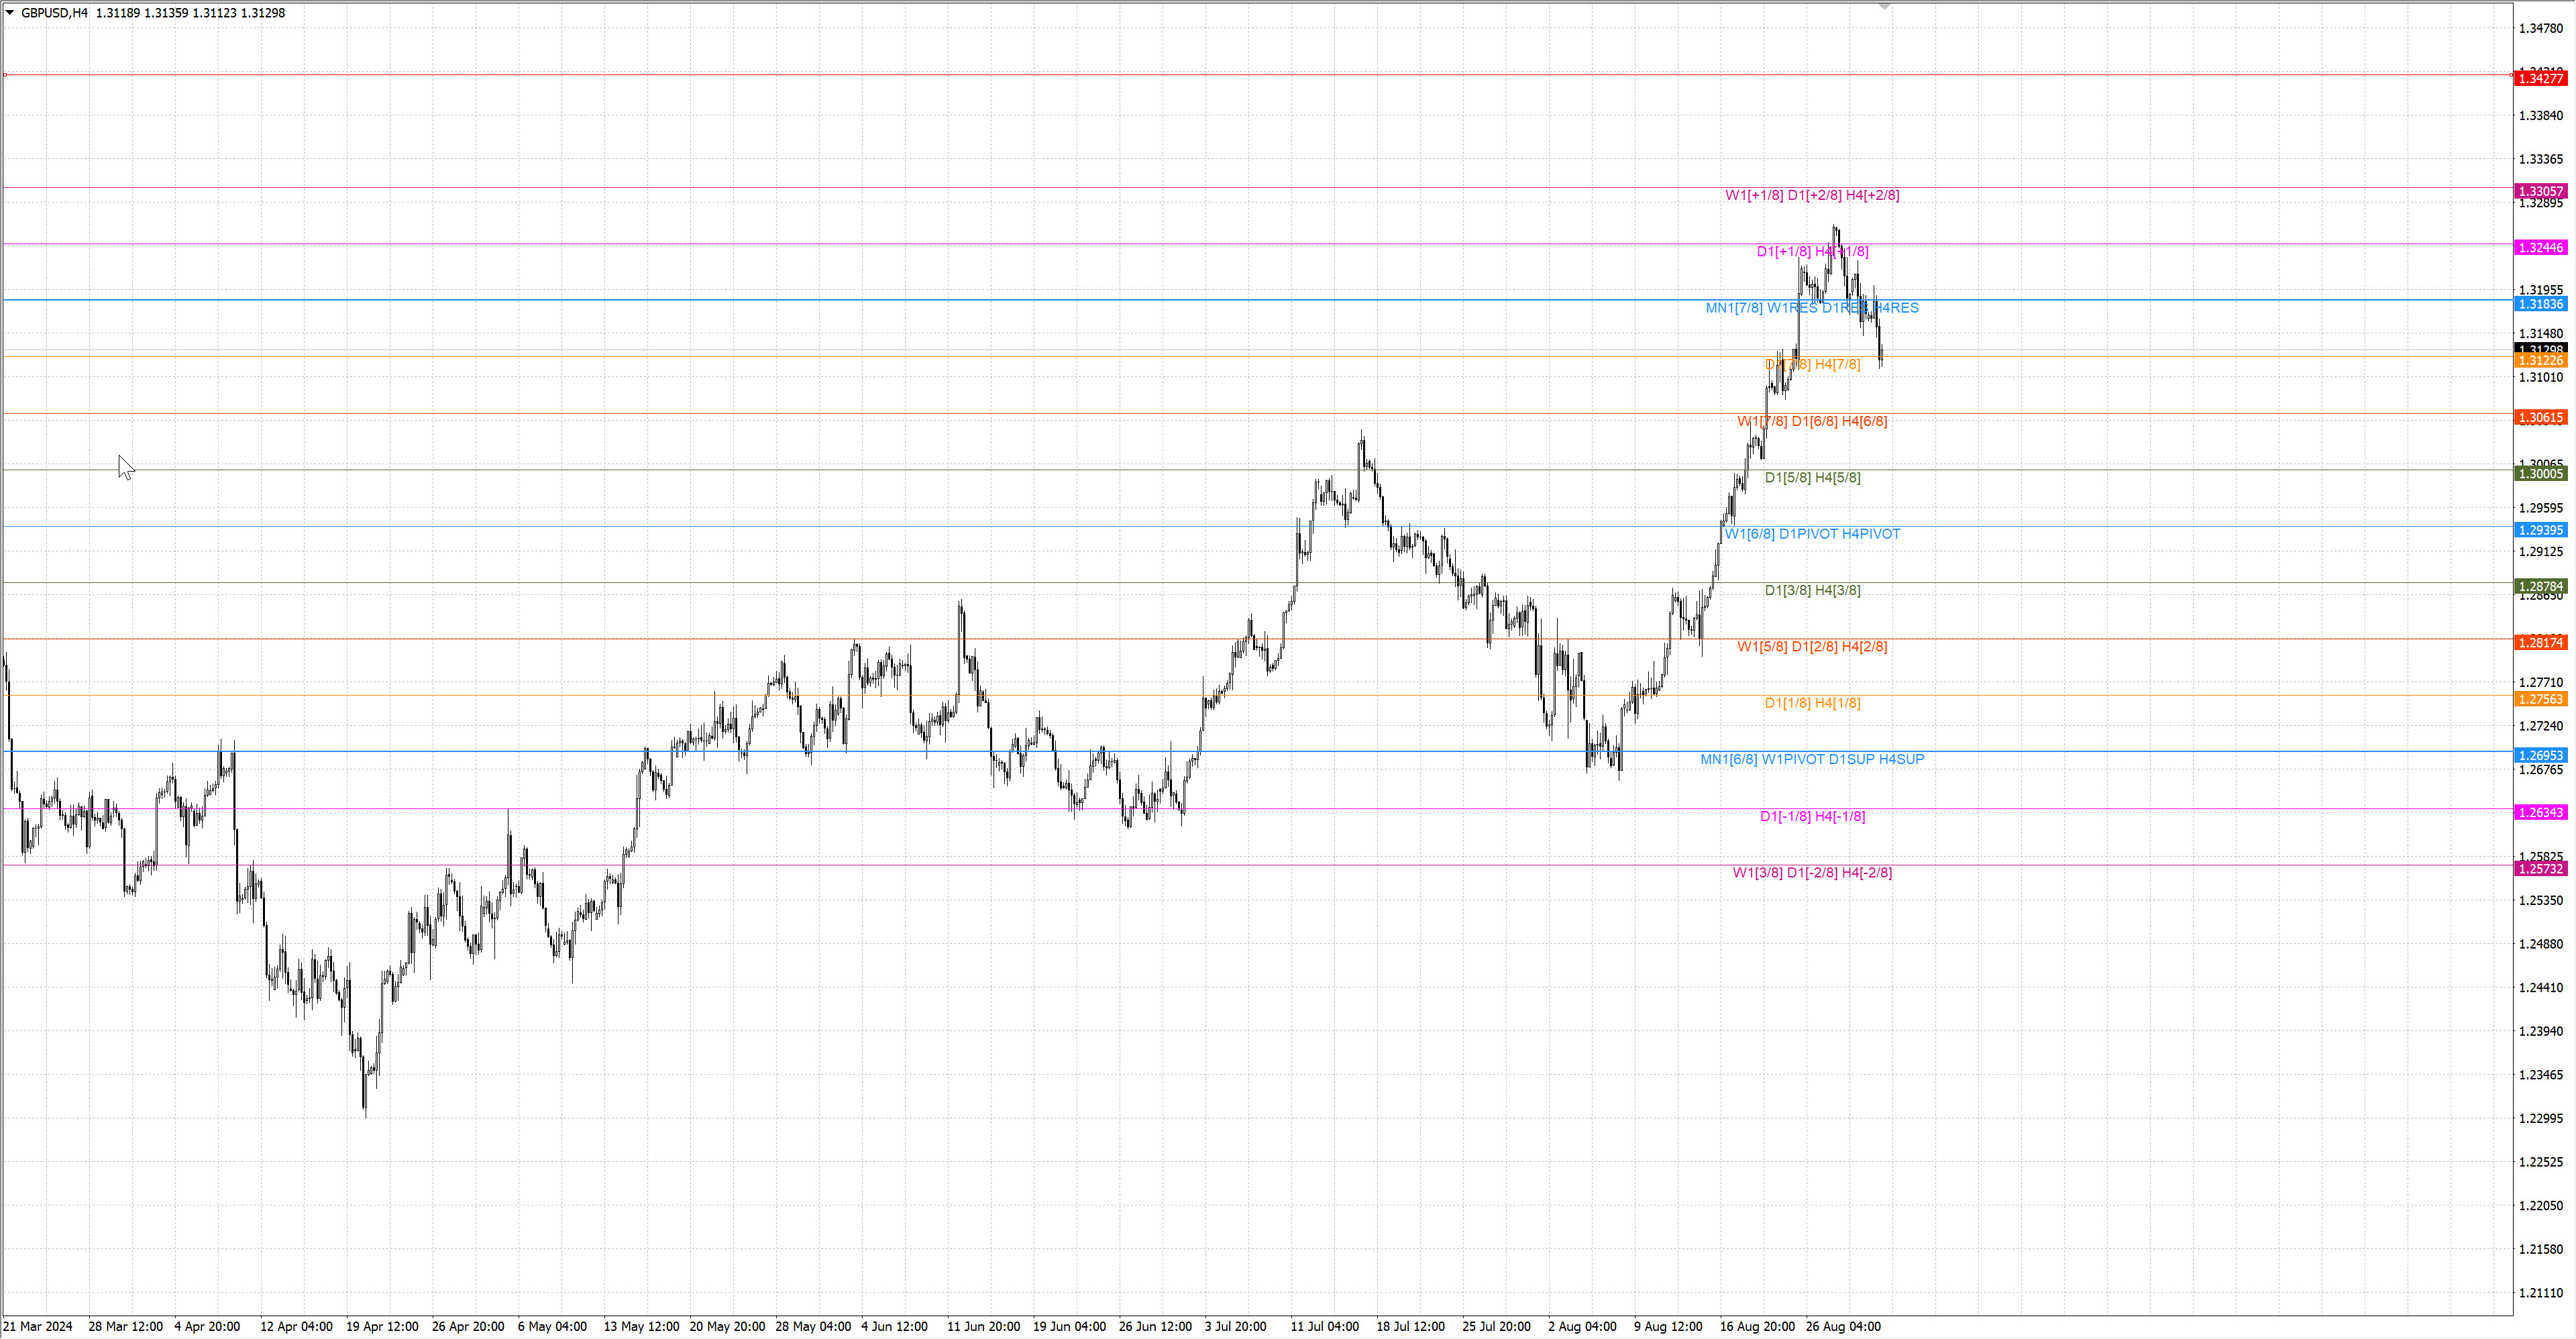The height and width of the screenshot is (1339, 2576).
Task: Click the orange 1.31226 price label
Action: (x=2540, y=361)
